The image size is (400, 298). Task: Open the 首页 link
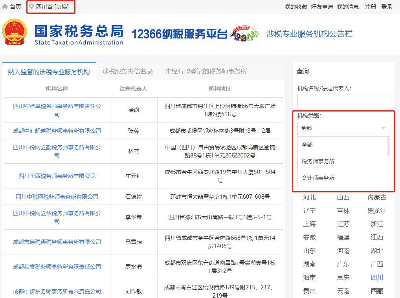pyautogui.click(x=16, y=7)
